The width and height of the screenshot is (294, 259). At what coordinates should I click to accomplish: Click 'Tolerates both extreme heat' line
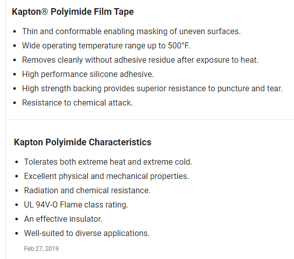[108, 162]
